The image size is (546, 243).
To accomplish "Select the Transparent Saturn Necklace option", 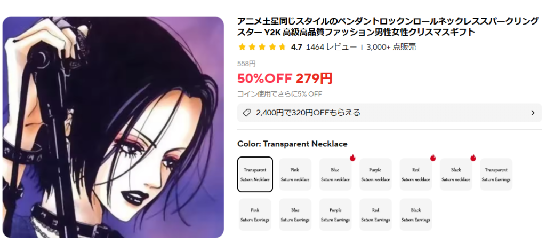I will (255, 174).
